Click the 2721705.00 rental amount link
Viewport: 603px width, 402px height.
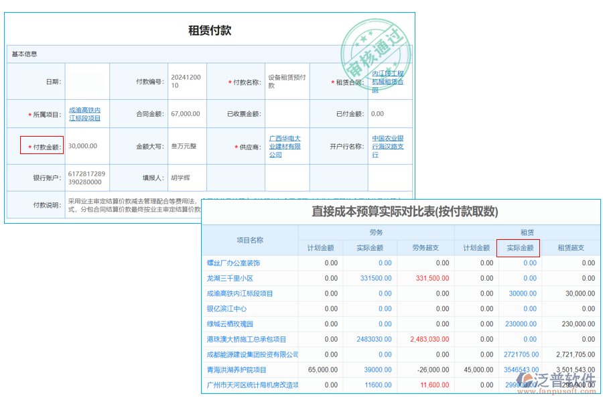point(522,354)
